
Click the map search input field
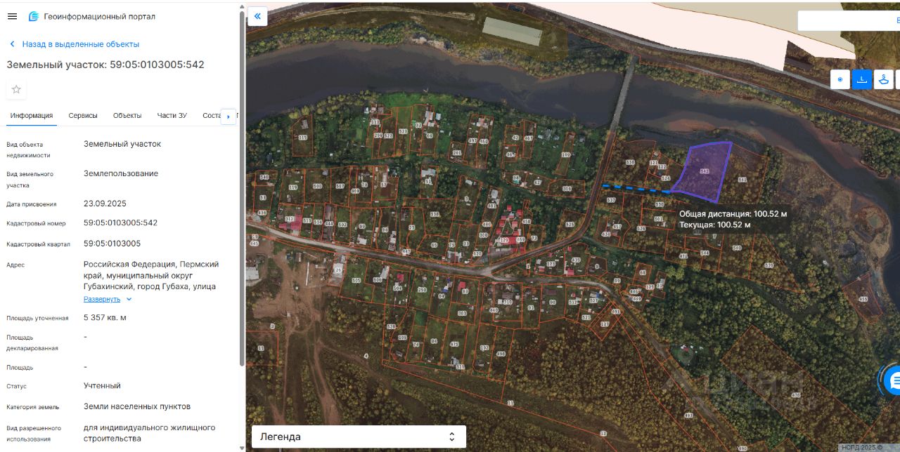(849, 21)
